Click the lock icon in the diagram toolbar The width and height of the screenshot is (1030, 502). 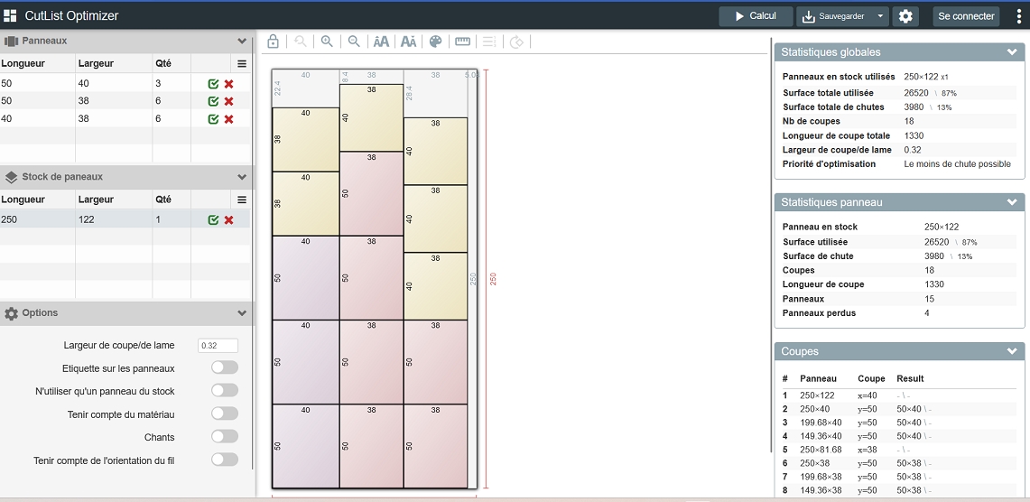pyautogui.click(x=273, y=42)
